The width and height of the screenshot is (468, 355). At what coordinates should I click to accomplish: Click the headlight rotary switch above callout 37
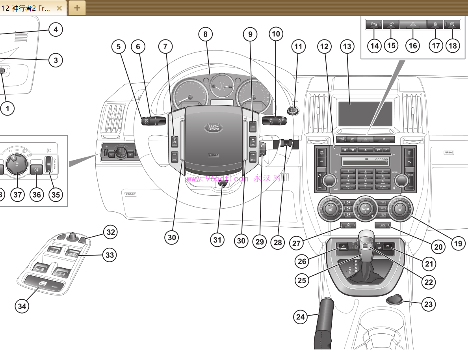(16, 164)
